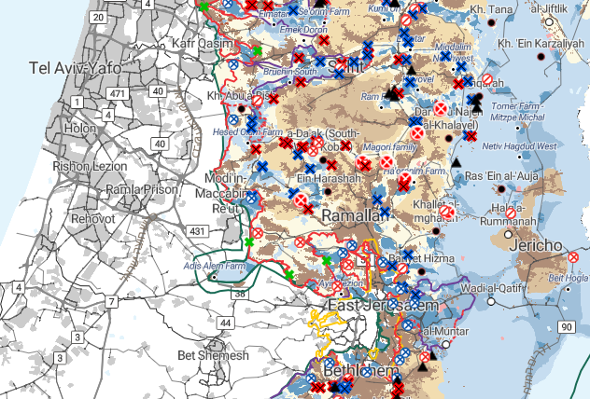Click the route 20 road shield

point(98,18)
